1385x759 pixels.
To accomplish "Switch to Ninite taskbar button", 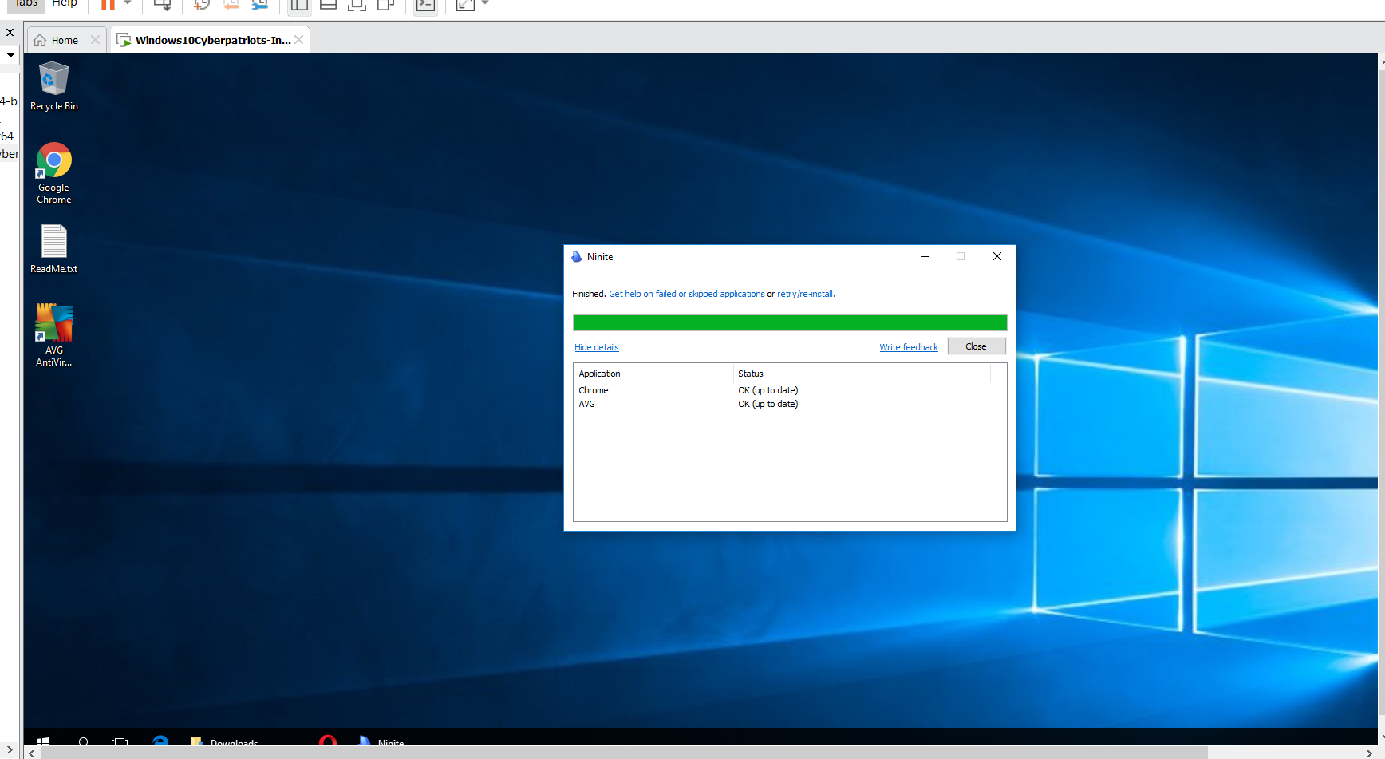I will click(x=381, y=741).
